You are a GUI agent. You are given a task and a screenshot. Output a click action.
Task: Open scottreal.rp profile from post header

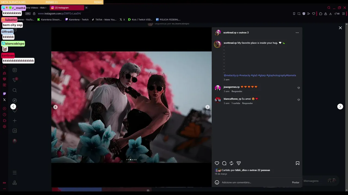[x=230, y=32]
